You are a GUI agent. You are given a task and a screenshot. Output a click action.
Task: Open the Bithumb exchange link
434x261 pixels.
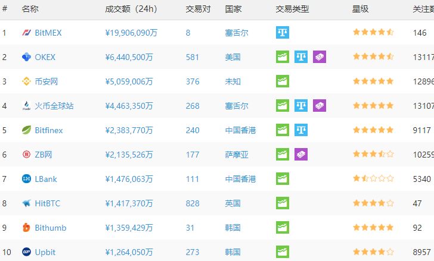tap(51, 228)
